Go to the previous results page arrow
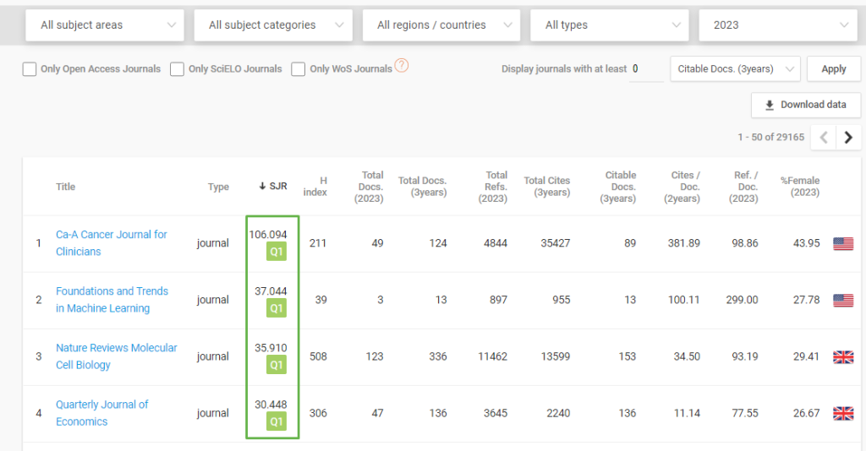The image size is (866, 451). [824, 138]
